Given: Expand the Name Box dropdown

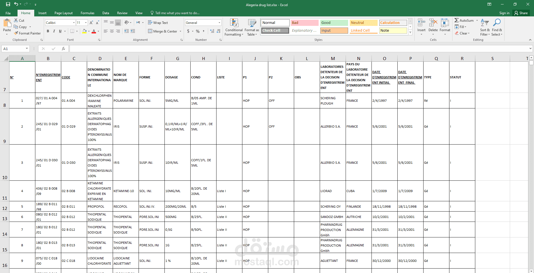Looking at the screenshot, I should pos(27,49).
